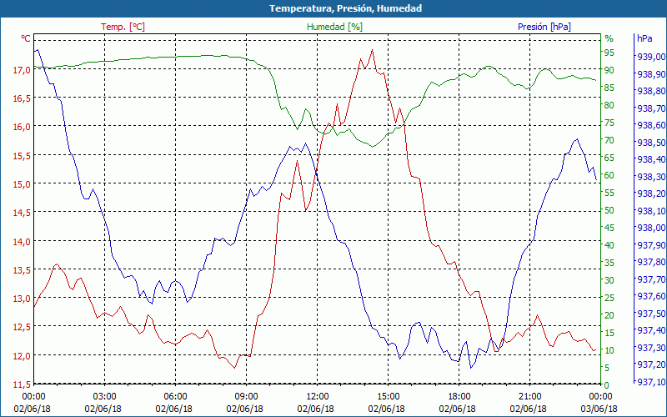
Task: Click pressure axis value "937,80"
Action: [x=651, y=262]
